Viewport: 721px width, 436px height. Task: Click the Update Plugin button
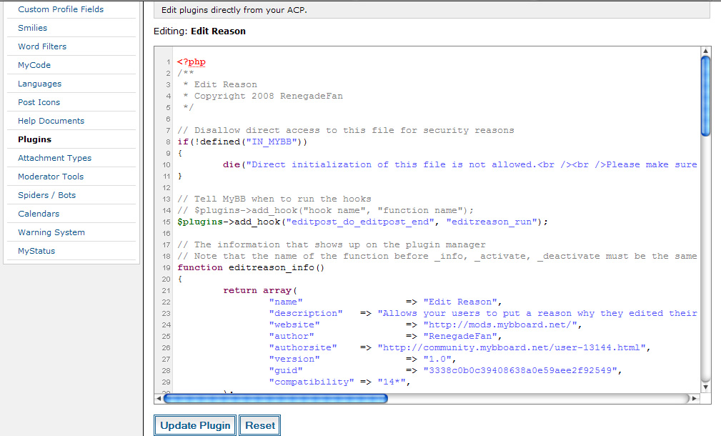(196, 425)
